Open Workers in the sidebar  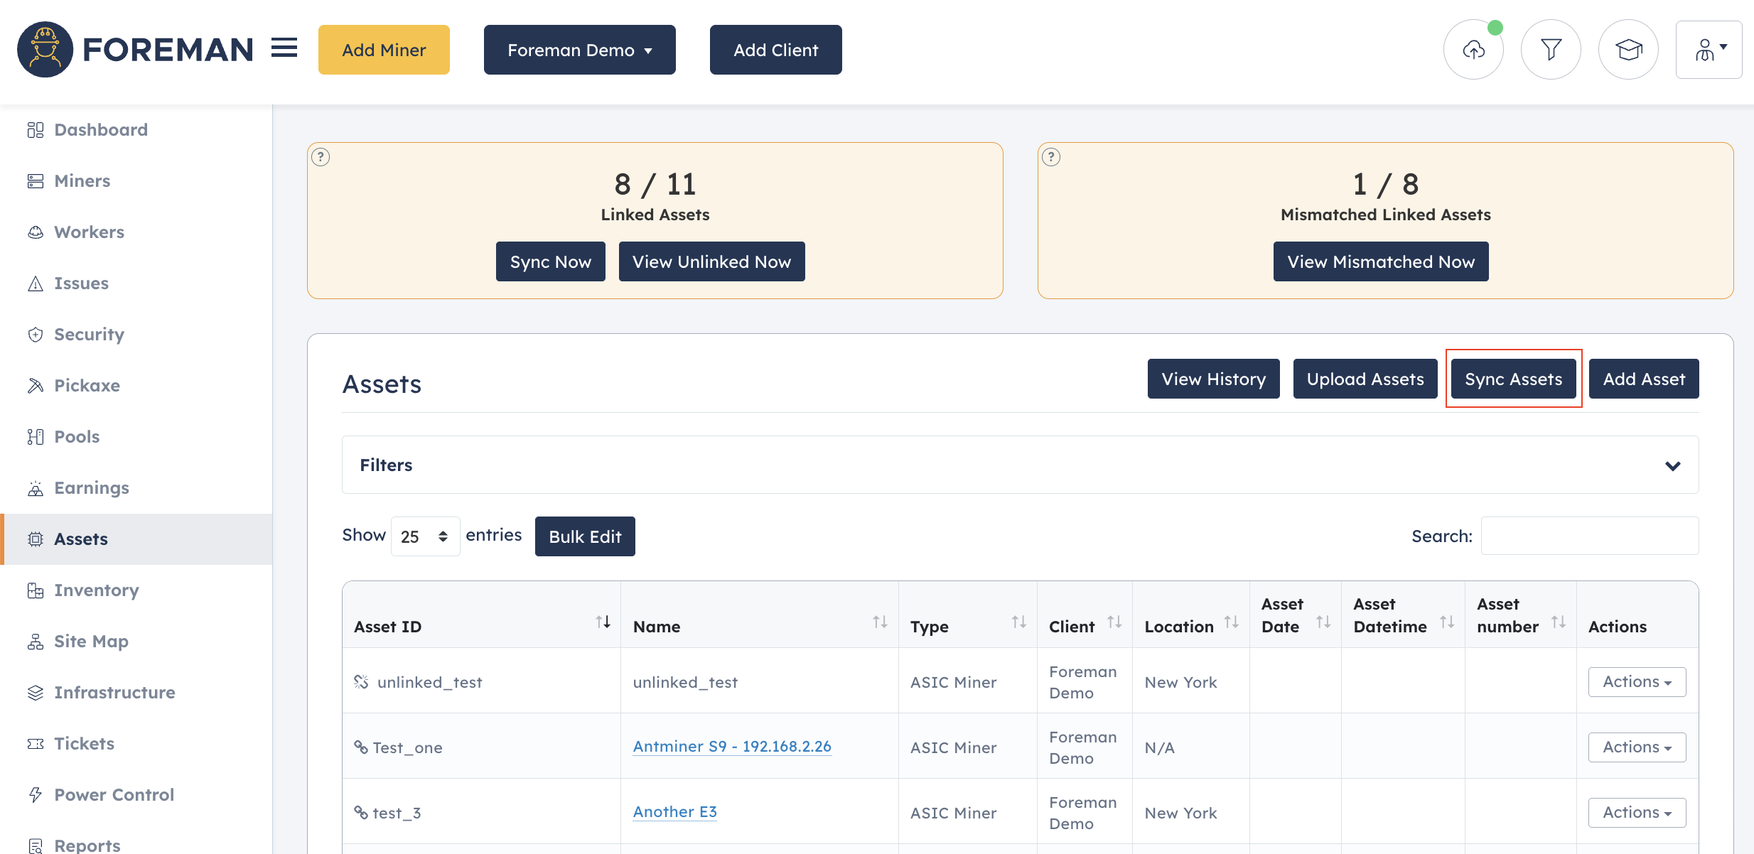point(136,232)
